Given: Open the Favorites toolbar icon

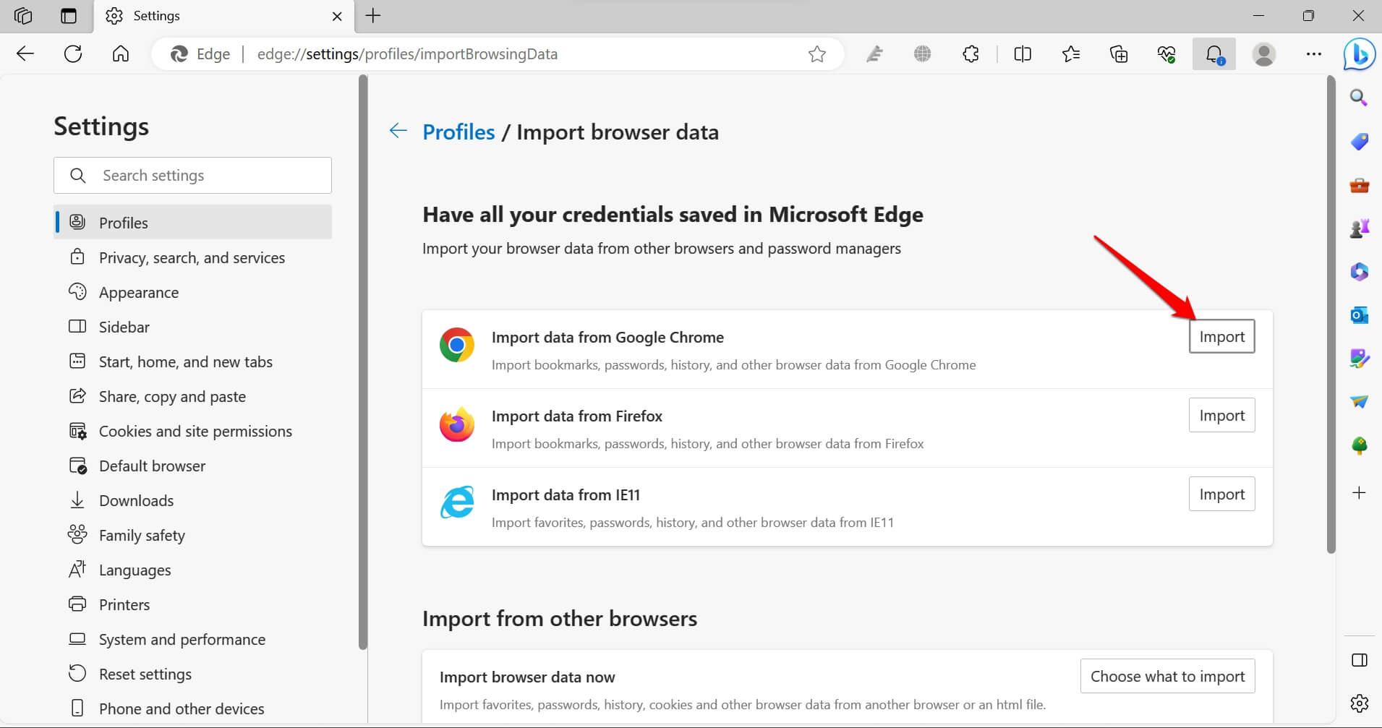Looking at the screenshot, I should (1071, 54).
